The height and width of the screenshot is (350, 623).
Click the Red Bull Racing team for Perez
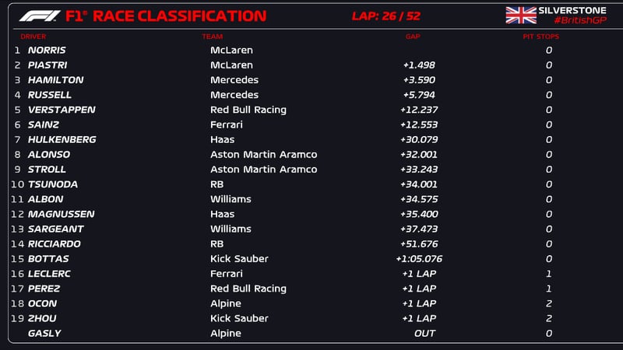[248, 289]
